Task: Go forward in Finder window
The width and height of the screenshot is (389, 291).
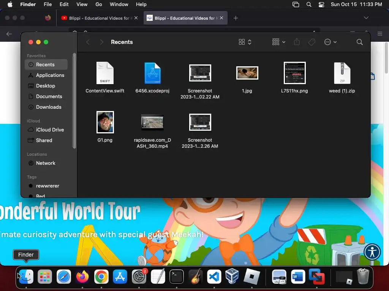Action: pos(101,42)
